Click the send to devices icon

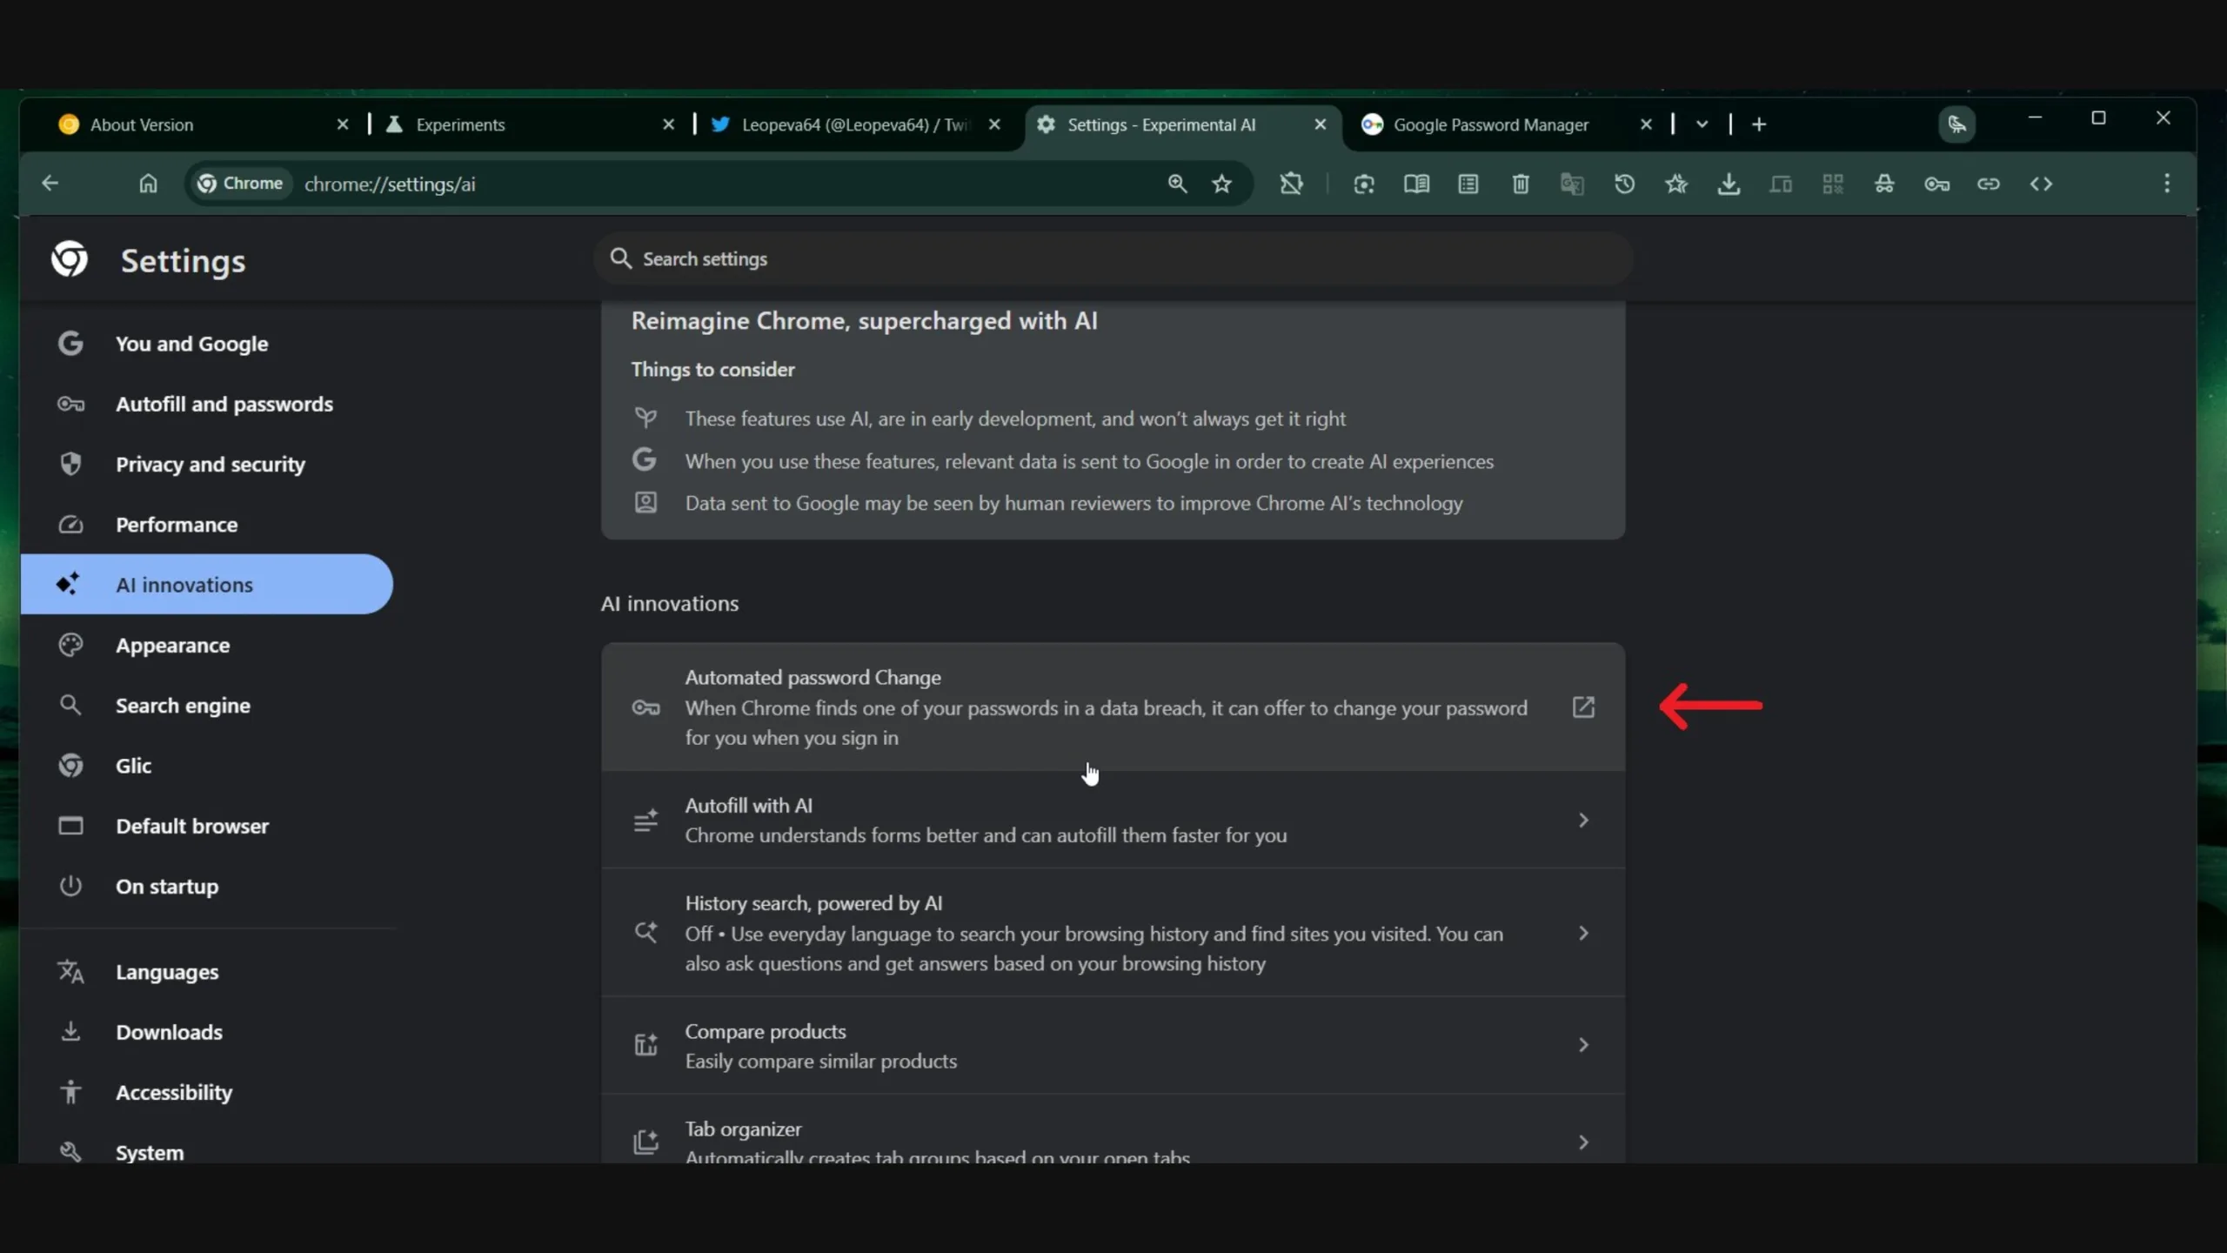pyautogui.click(x=1781, y=184)
